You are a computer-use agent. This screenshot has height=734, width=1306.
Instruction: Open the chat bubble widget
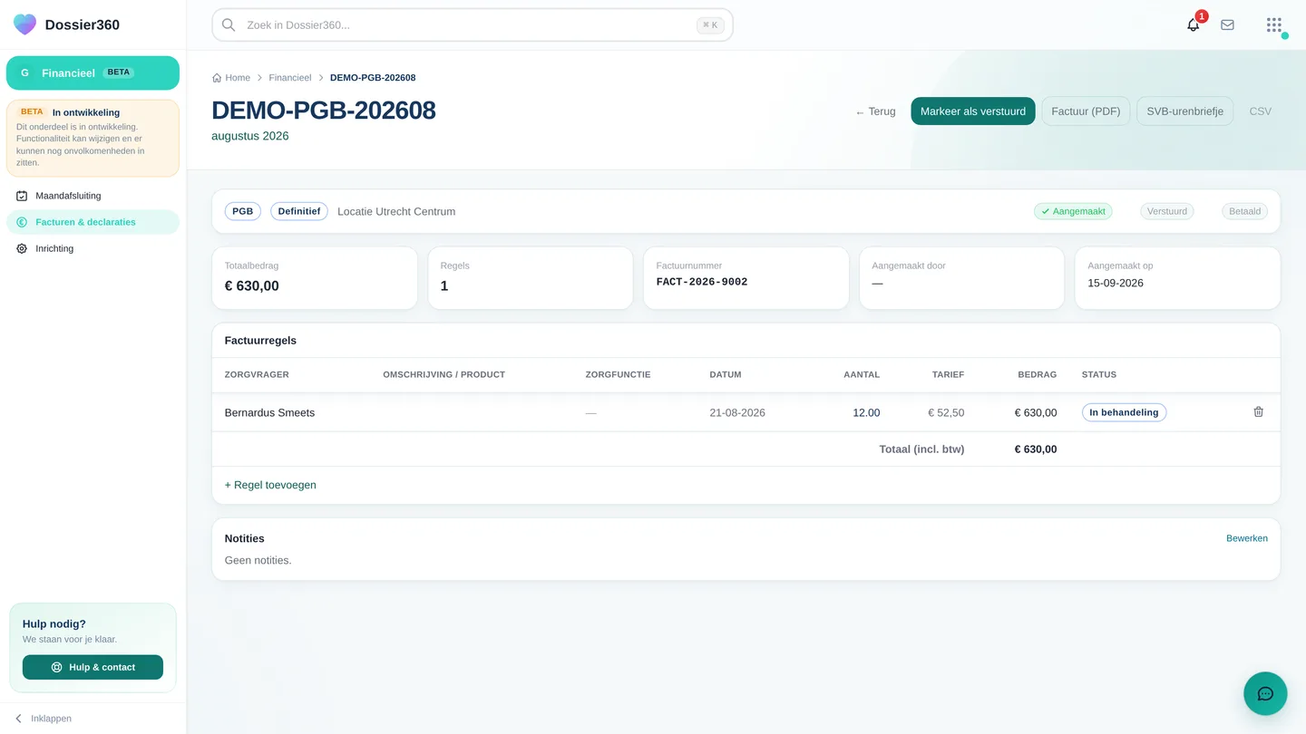(x=1265, y=694)
